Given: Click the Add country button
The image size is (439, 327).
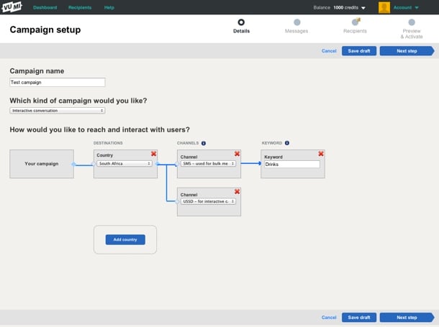Looking at the screenshot, I should pos(125,239).
